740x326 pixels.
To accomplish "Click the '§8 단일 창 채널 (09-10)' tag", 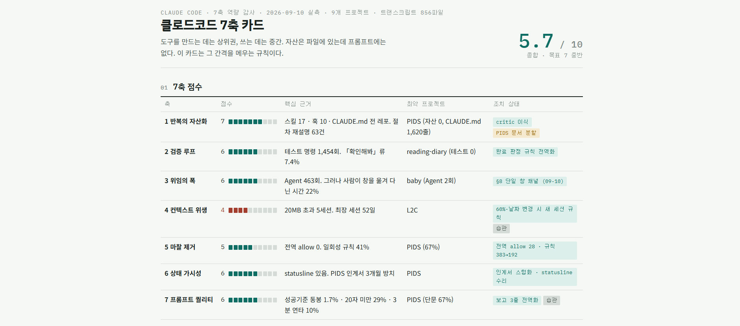I will coord(529,181).
